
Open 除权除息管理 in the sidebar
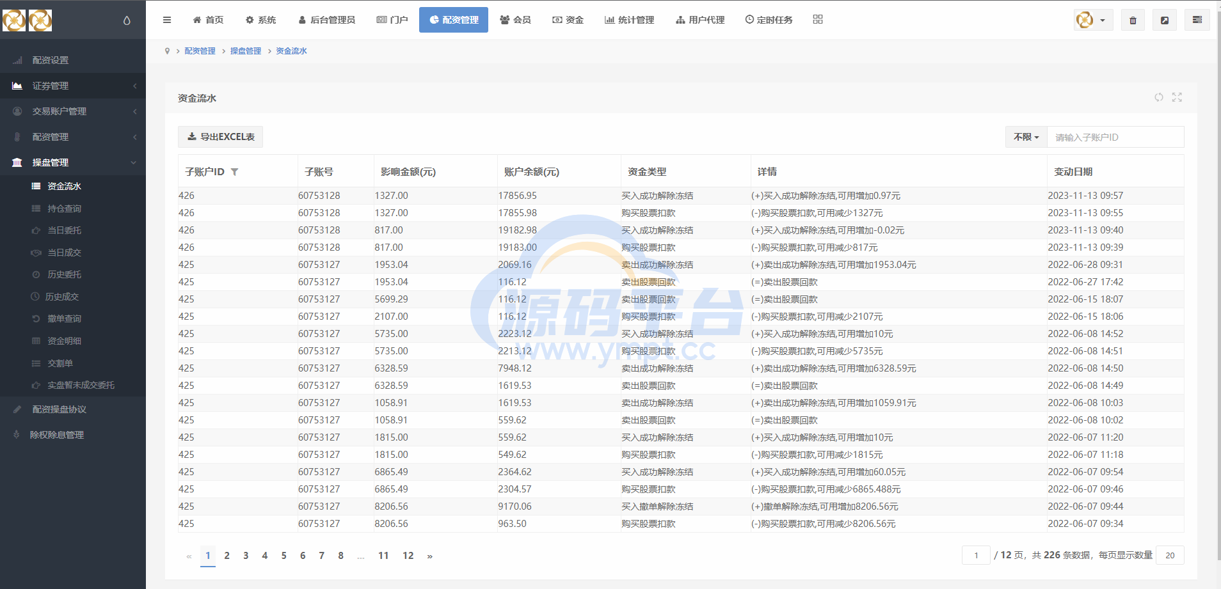(73, 435)
